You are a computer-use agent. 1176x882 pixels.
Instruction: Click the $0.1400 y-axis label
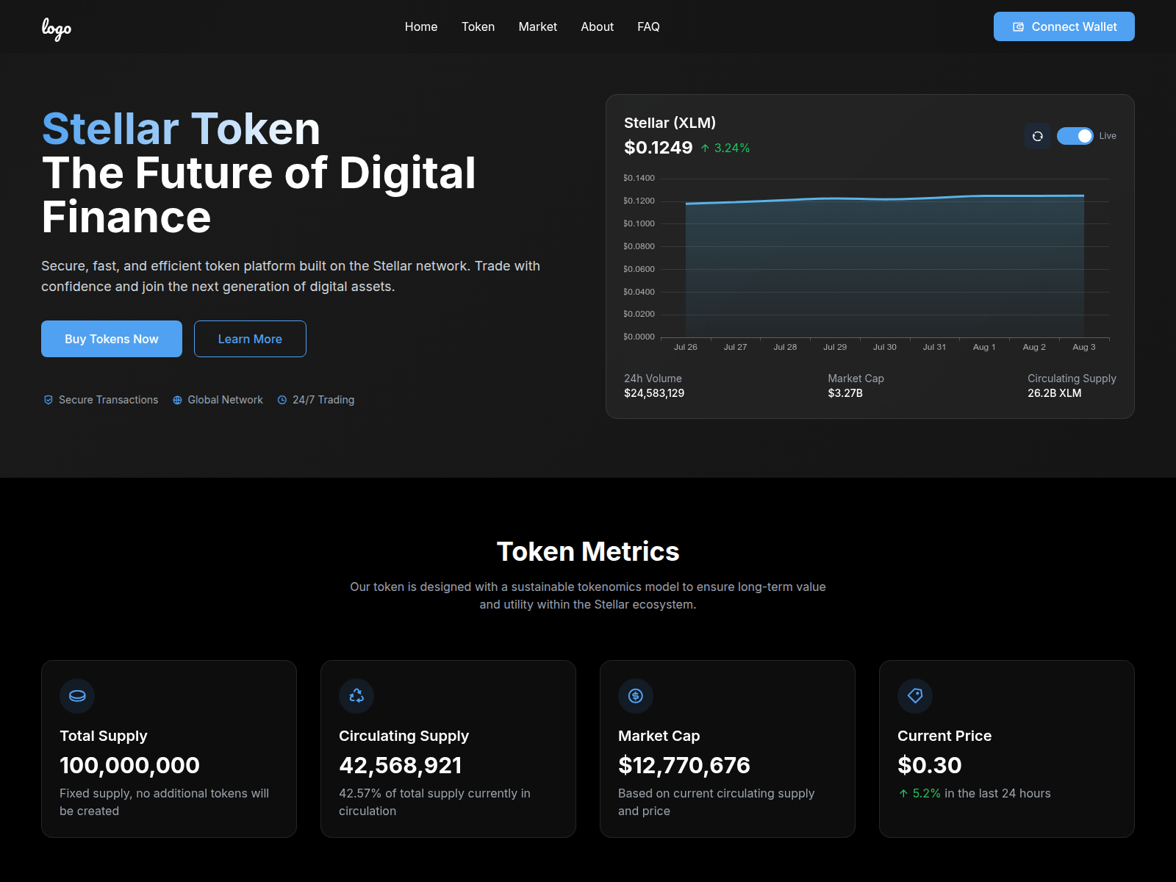point(639,178)
